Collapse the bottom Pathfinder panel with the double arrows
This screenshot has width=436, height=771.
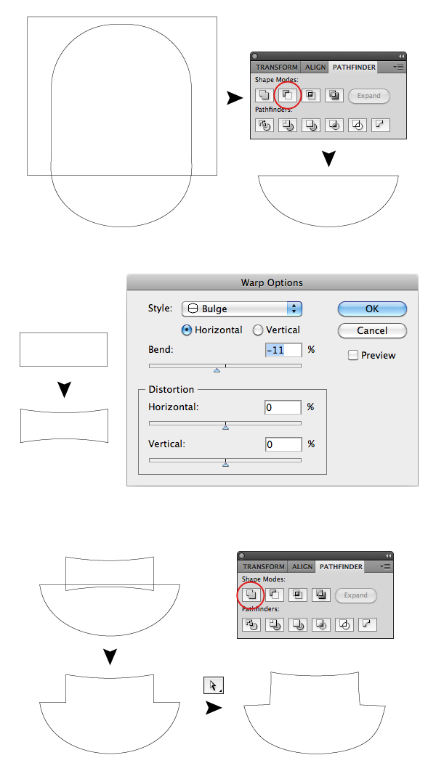387,555
